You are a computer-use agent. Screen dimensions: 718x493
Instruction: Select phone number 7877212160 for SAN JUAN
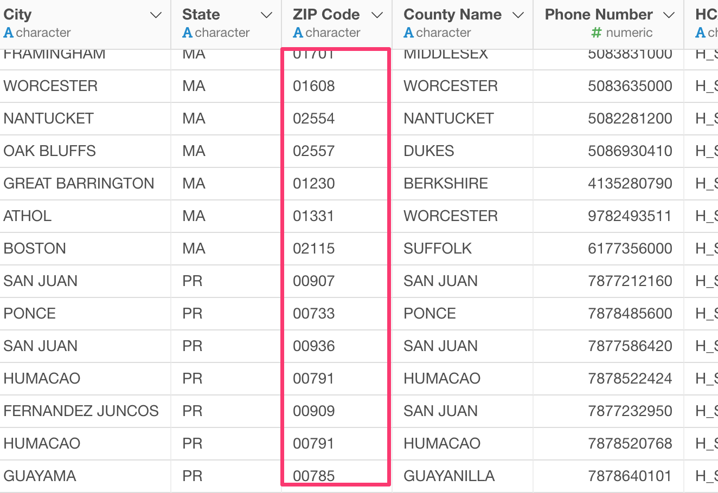[630, 281]
